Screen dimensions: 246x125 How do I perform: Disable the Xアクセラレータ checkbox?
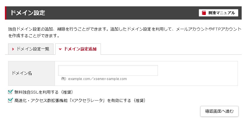11,100
